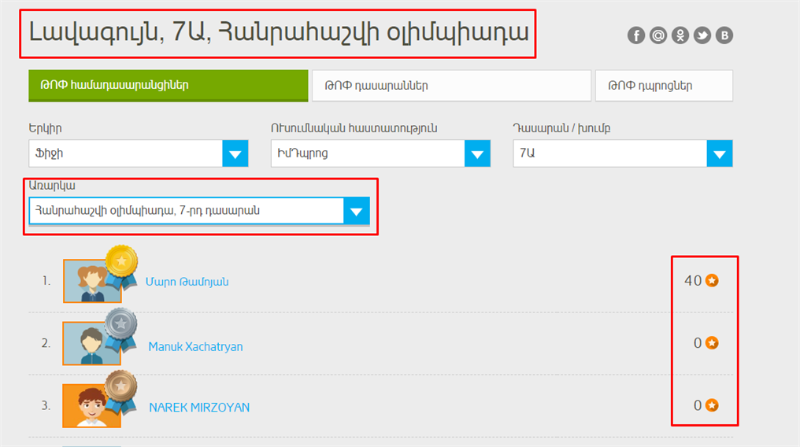Open the ԹՈՓ համադասարանցիներ tab
The width and height of the screenshot is (800, 447).
pyautogui.click(x=169, y=86)
